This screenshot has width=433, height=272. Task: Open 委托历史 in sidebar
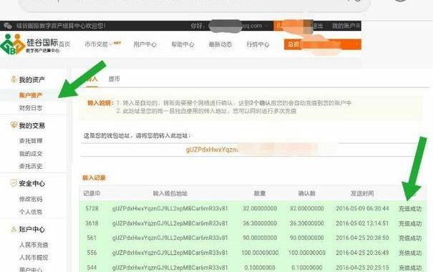coord(31,166)
